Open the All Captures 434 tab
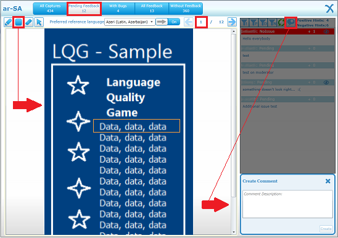 point(50,9)
